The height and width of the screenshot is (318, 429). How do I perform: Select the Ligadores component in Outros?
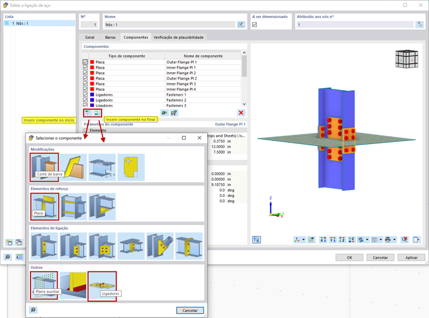pos(102,286)
